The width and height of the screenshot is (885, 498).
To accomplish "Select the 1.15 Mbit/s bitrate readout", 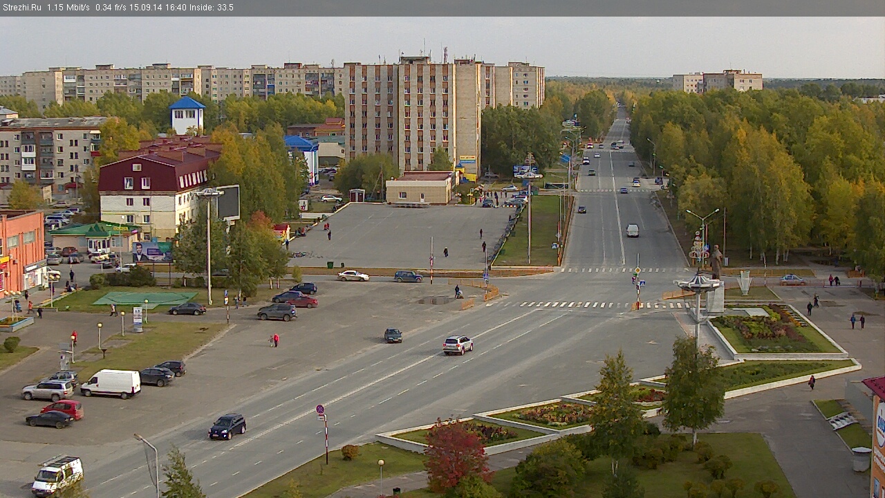I will click(x=68, y=8).
